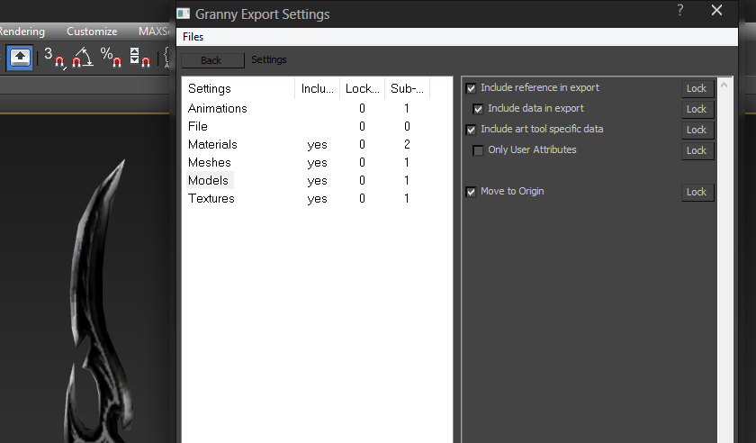Click the Sub-... column header
This screenshot has width=756, height=443.
[407, 88]
